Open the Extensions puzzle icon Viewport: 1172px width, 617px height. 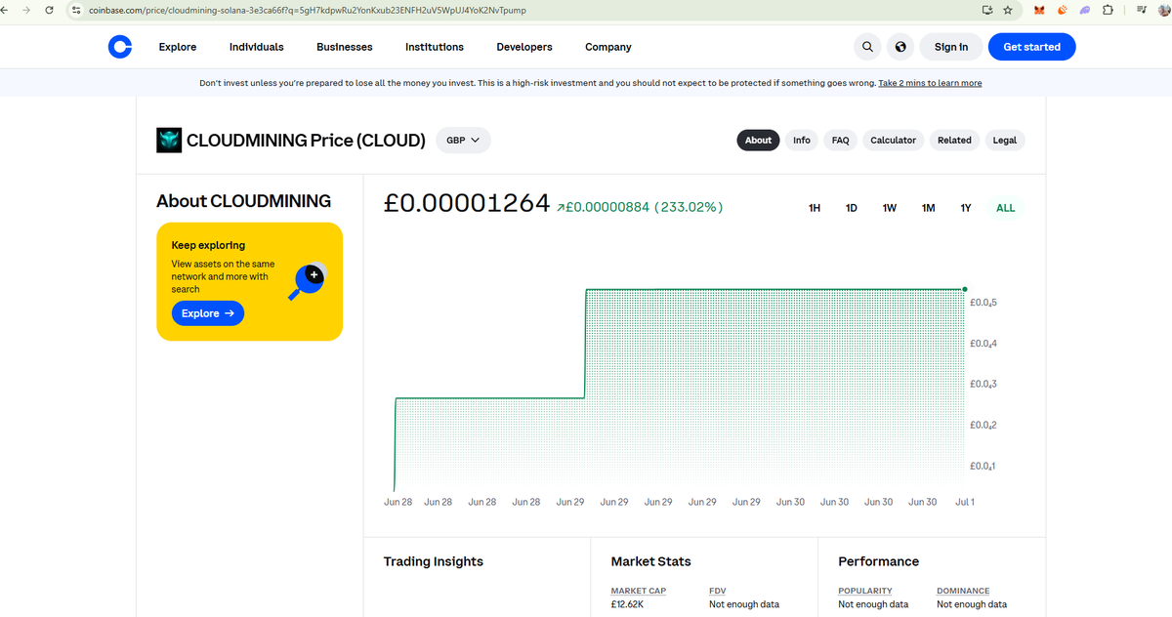click(x=1108, y=10)
